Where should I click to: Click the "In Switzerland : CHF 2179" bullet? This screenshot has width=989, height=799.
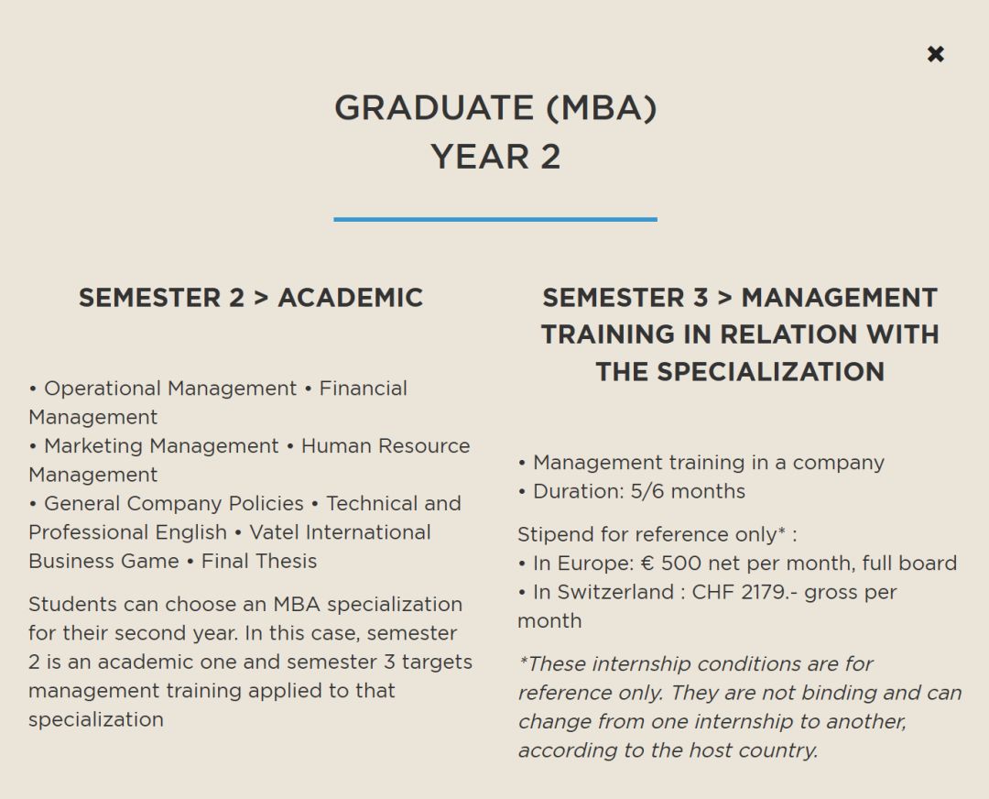(x=714, y=592)
